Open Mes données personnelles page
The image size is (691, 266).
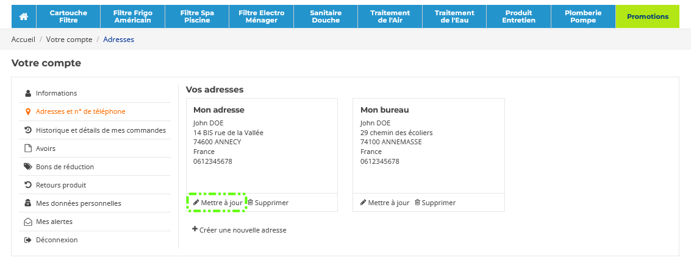pos(78,203)
